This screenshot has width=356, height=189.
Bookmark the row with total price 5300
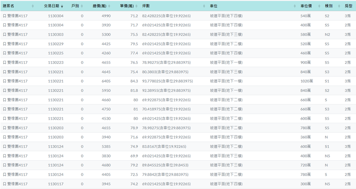pyautogui.click(x=5, y=35)
